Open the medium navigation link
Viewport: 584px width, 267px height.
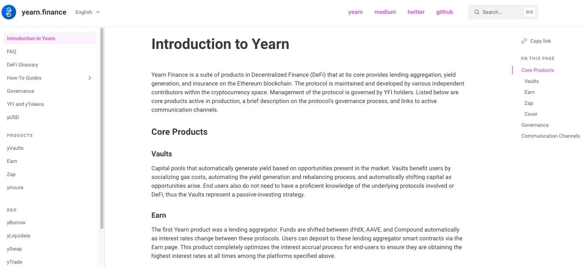(385, 12)
